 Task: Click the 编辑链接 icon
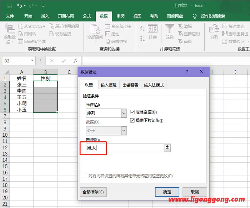[108, 41]
